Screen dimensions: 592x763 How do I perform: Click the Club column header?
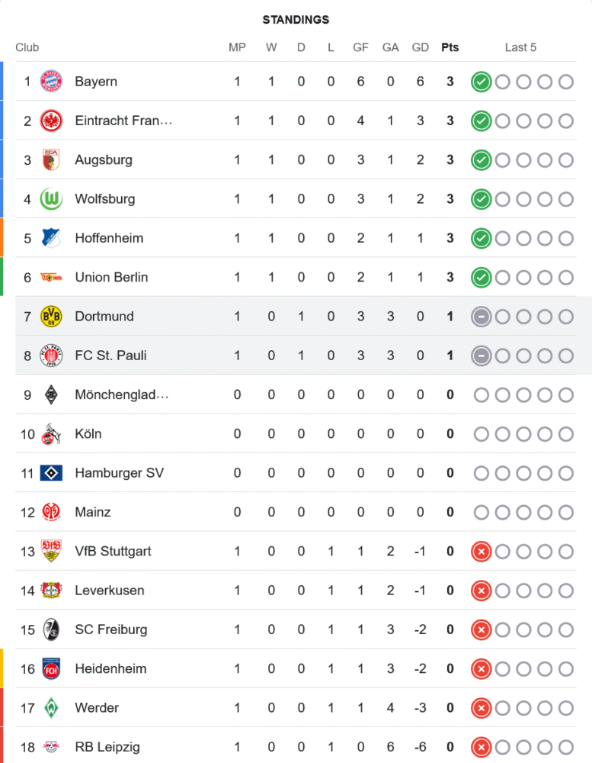click(27, 47)
